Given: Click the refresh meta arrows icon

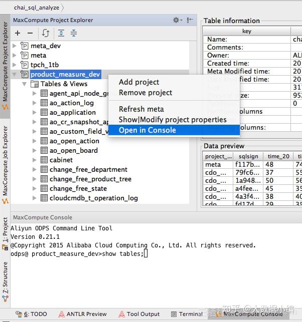Looking at the screenshot, I should pyautogui.click(x=46, y=33).
